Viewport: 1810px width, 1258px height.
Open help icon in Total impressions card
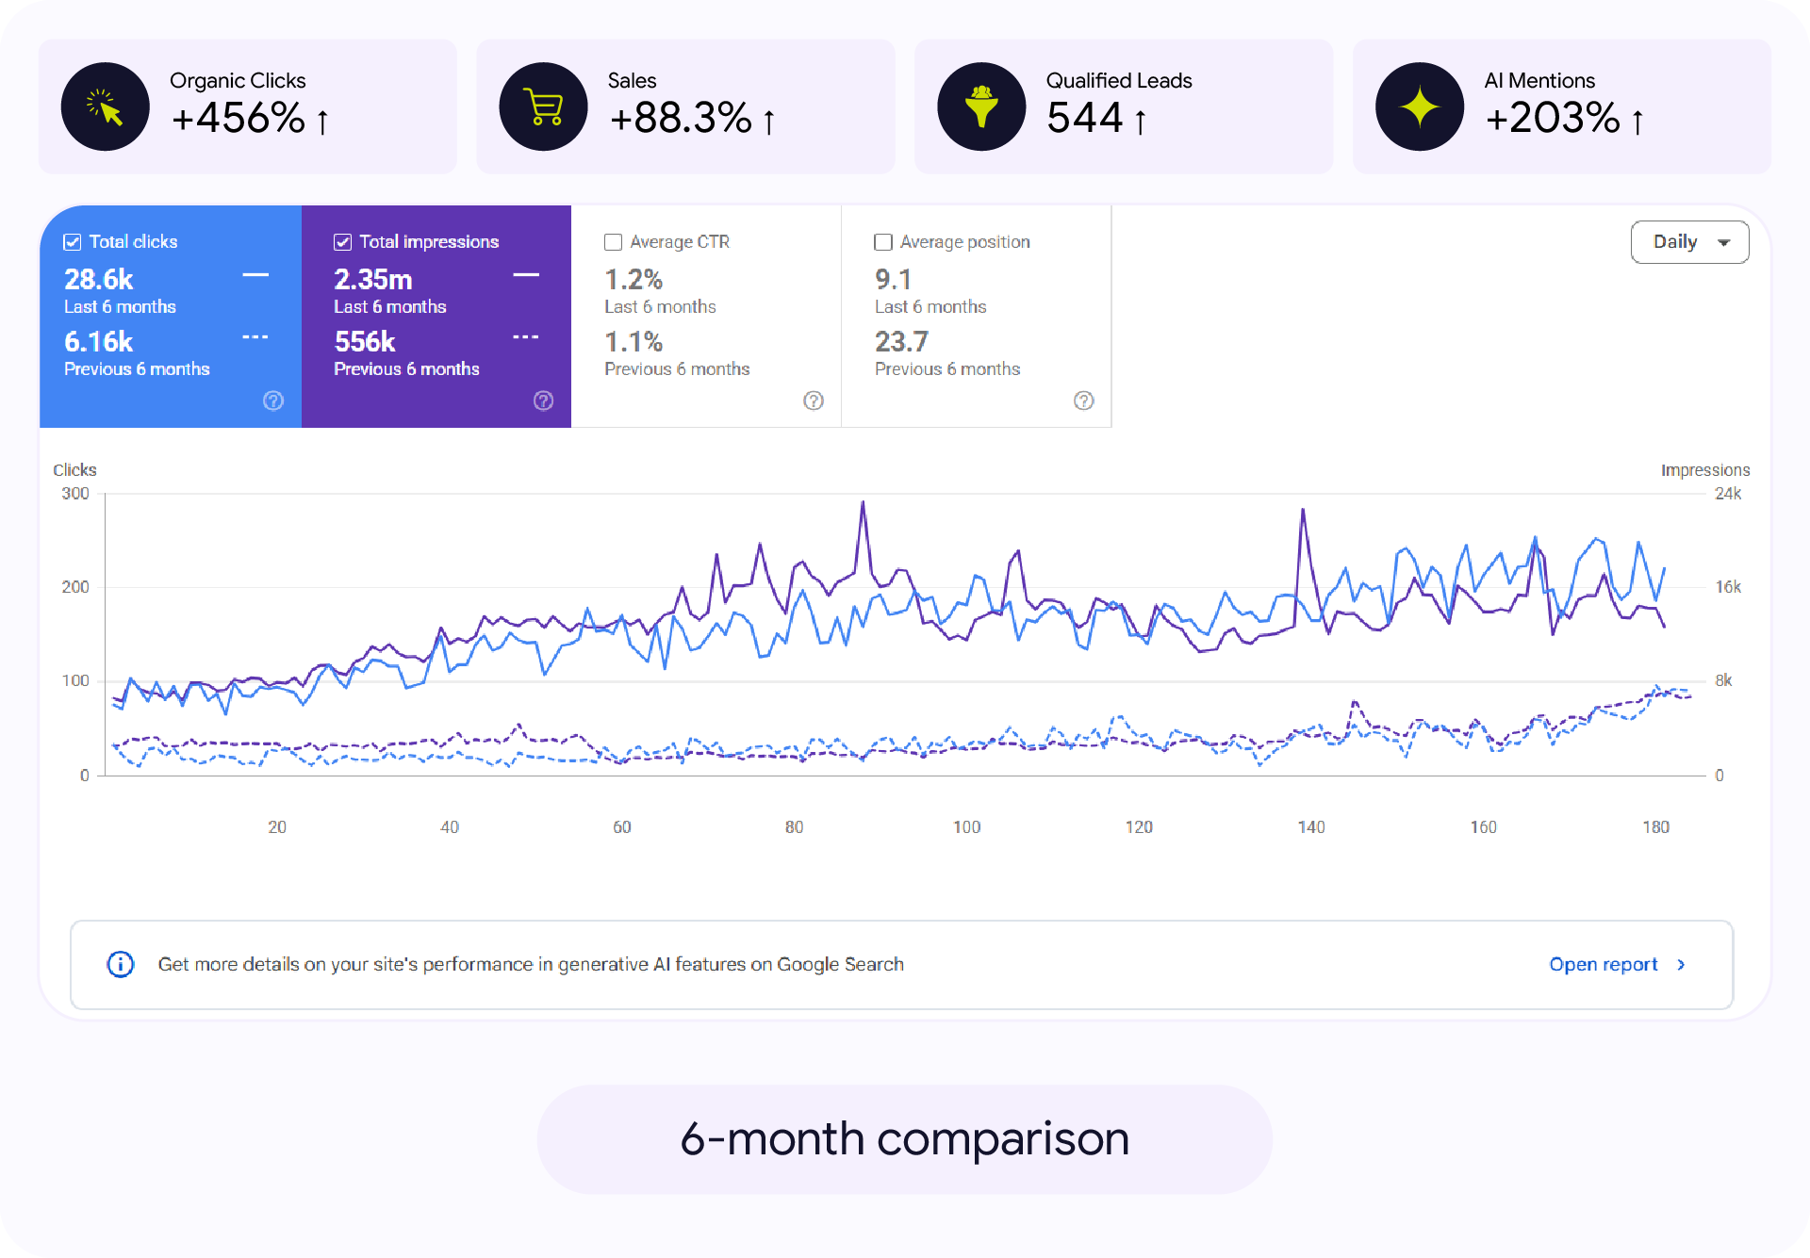[544, 400]
